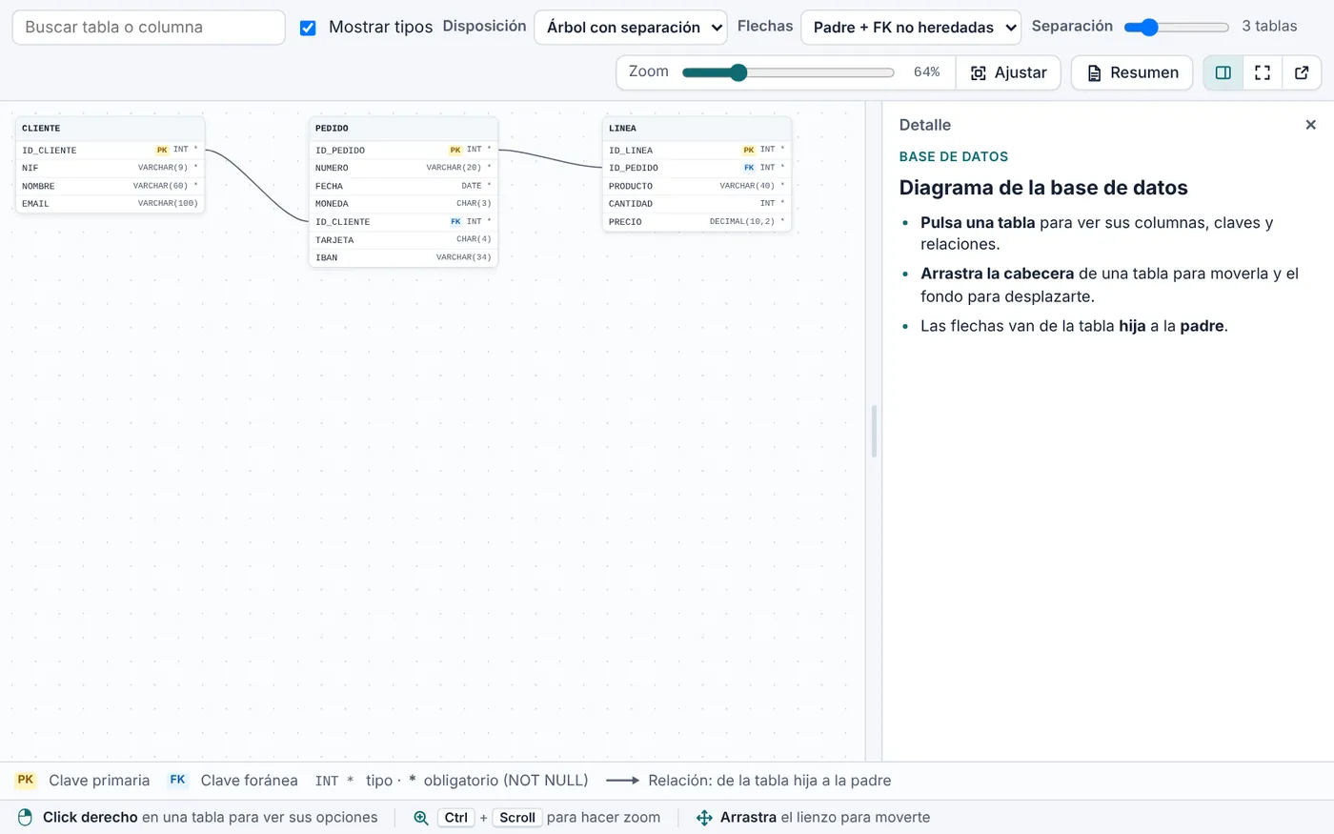Click the CANTIDAD column row
The image size is (1334, 834).
(697, 204)
